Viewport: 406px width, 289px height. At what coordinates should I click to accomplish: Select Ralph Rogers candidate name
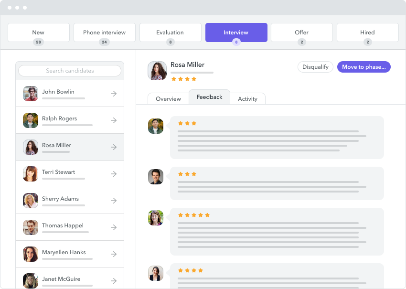60,118
